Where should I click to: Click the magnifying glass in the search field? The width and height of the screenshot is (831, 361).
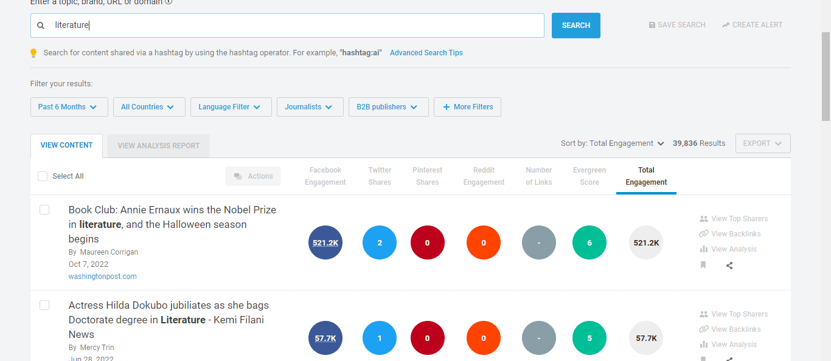[x=40, y=25]
